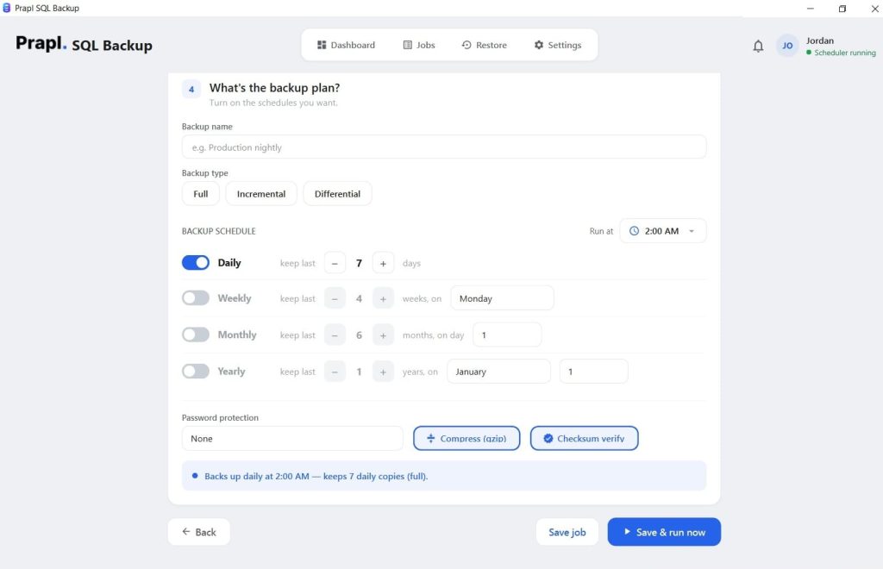Enable the Weekly schedule toggle

pyautogui.click(x=196, y=297)
